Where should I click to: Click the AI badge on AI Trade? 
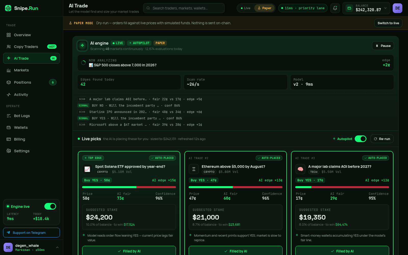coord(53,58)
